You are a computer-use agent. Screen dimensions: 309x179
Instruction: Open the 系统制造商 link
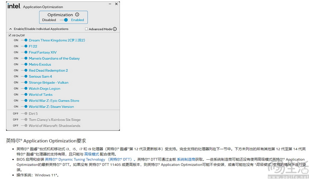click(186, 160)
